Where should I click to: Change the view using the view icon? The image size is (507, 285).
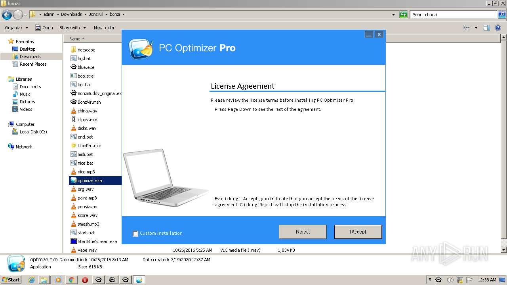(467, 28)
